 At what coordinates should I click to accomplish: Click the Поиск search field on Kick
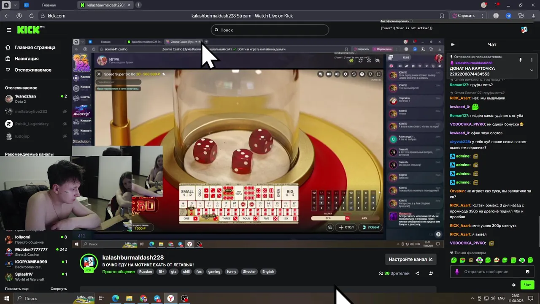(x=270, y=30)
